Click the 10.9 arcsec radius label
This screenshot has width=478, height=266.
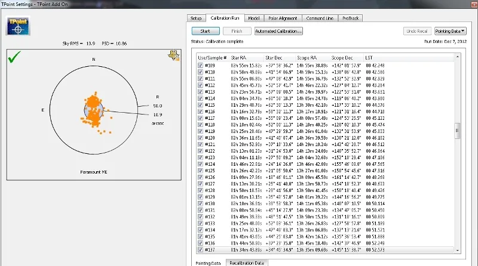coord(158,115)
